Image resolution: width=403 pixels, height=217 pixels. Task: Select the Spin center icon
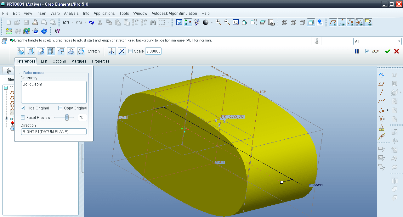[188, 22]
